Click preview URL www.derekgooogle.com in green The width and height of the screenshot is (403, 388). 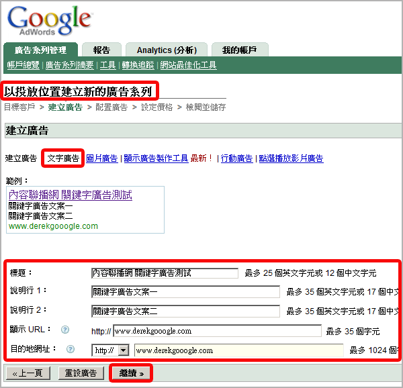[x=53, y=226]
